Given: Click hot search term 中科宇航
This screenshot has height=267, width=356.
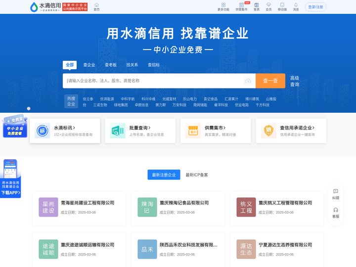Looking at the screenshot, I should pos(128,99).
